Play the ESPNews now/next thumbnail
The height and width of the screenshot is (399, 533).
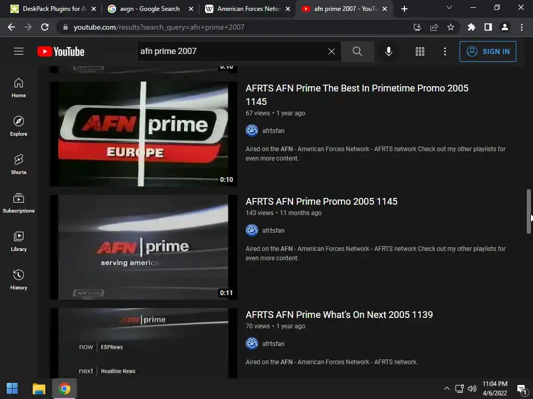[x=144, y=343]
